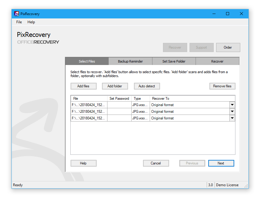Screen dimensions: 262x198
Task: Click the PixRecovery icon in the title bar
Action: click(x=15, y=14)
